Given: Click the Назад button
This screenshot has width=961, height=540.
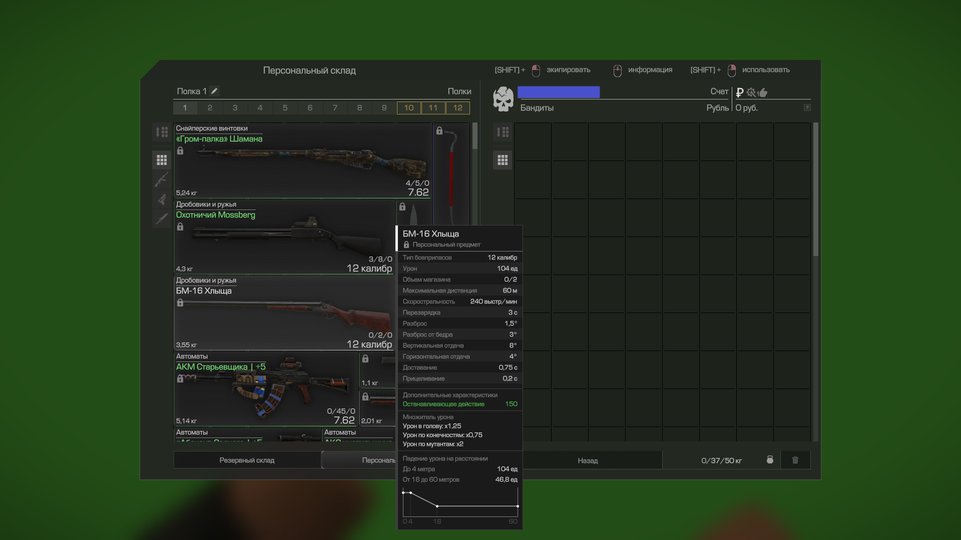Looking at the screenshot, I should 588,460.
